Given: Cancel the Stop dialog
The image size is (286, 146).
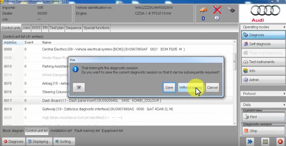Looking at the screenshot, I should (x=212, y=87).
